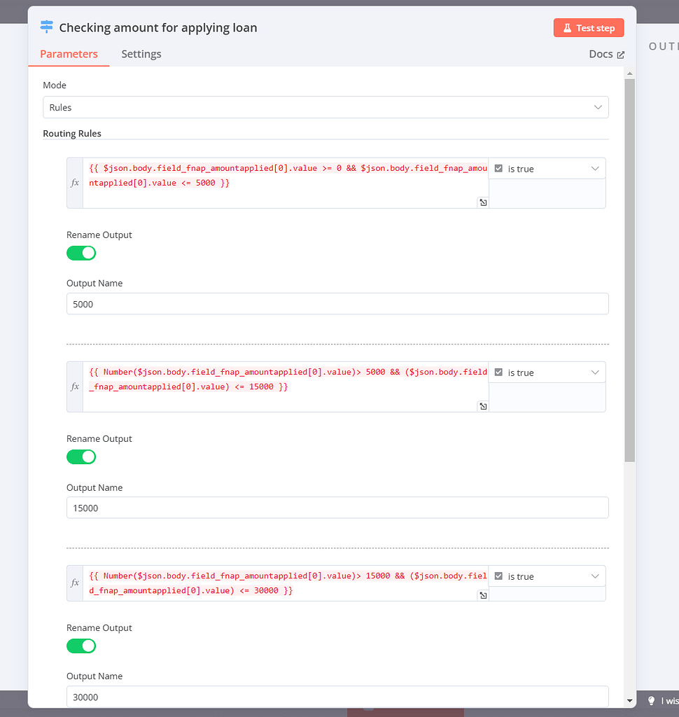Expand the third rule's expression editor

[x=483, y=594]
